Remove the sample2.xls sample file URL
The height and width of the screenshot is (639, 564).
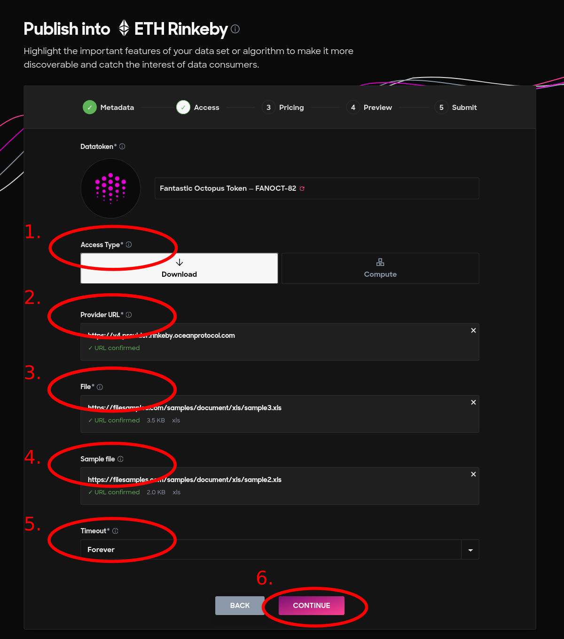pyautogui.click(x=473, y=474)
